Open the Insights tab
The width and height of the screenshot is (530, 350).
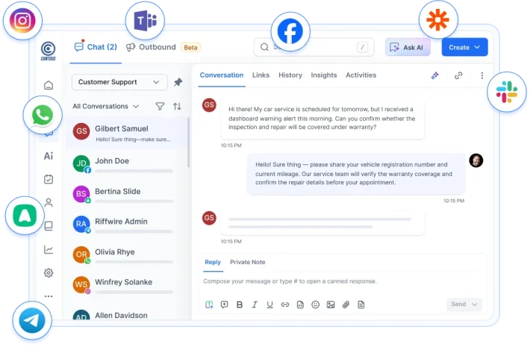(324, 75)
